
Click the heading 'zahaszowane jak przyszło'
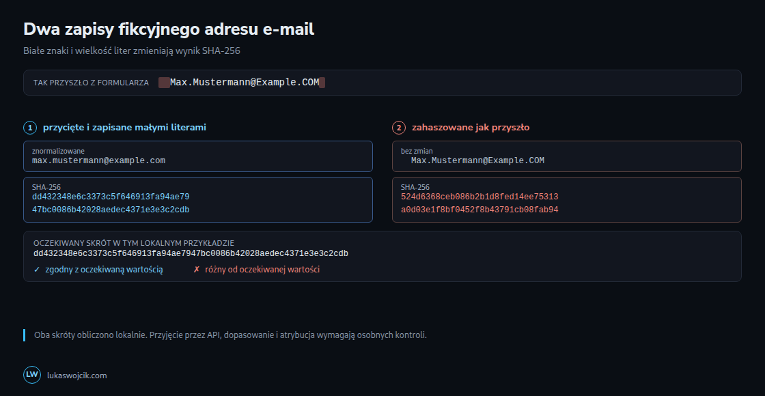click(471, 127)
